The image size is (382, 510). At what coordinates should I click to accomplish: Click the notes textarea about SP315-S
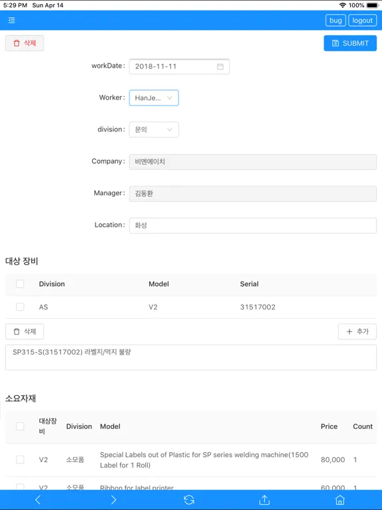pos(191,357)
